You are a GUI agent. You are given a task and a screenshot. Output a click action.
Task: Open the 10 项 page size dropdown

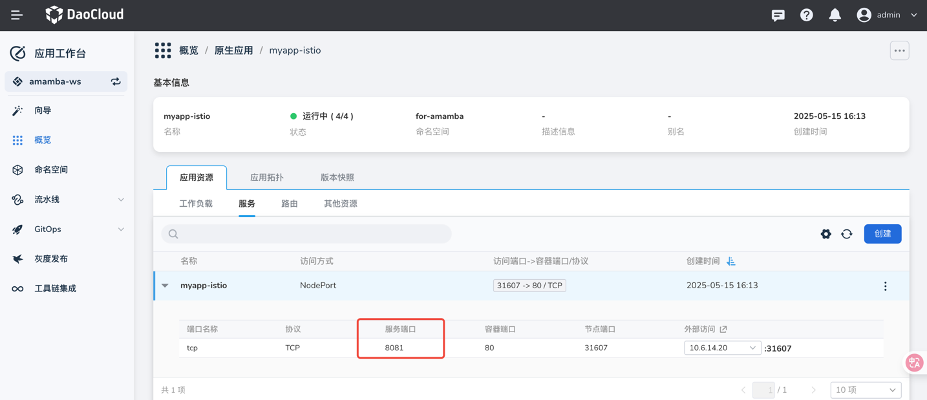pyautogui.click(x=865, y=390)
